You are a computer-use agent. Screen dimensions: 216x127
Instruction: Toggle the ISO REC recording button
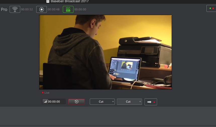pyautogui.click(x=68, y=9)
